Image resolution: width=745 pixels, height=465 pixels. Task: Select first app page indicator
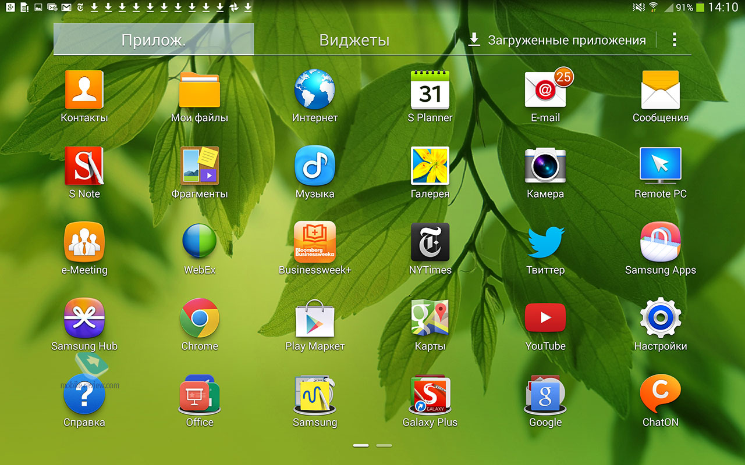coord(361,445)
